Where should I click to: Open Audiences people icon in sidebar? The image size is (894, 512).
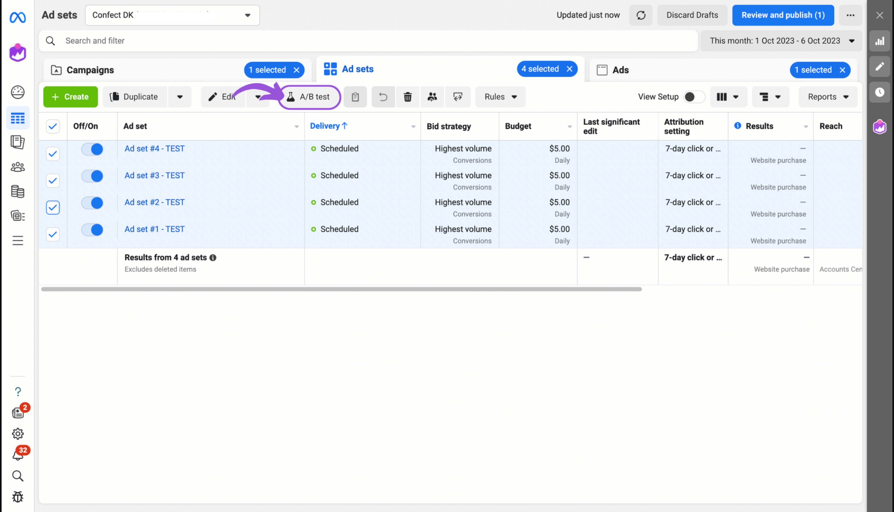(18, 167)
